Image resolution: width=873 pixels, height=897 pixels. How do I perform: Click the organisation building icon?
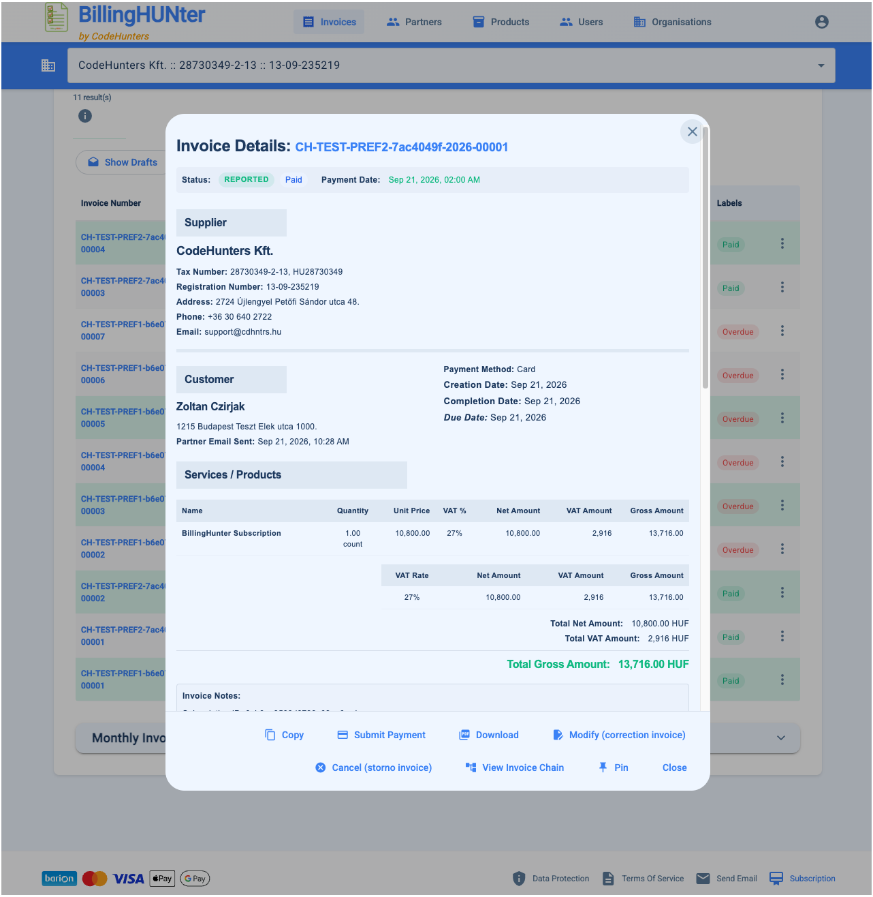(x=48, y=65)
